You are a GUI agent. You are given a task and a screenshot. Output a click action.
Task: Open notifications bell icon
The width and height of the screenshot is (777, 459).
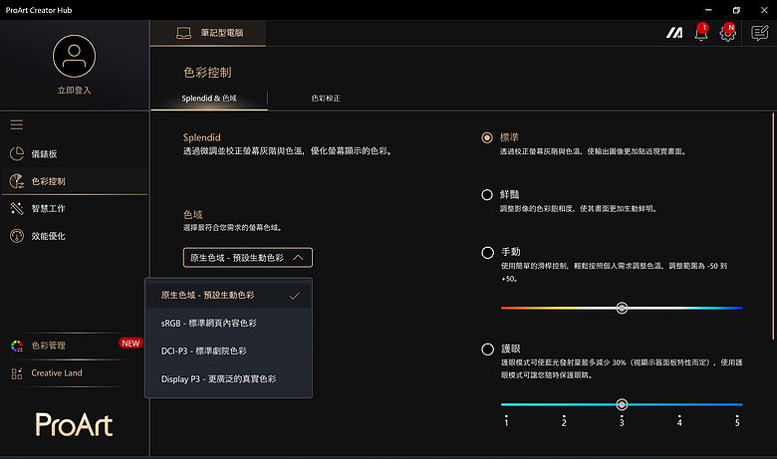tap(700, 33)
